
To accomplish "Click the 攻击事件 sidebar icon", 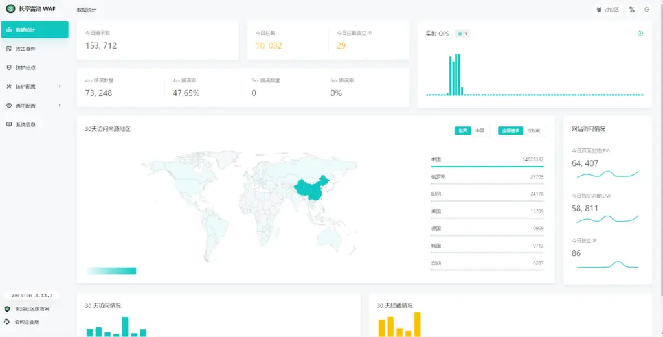I will coord(9,49).
